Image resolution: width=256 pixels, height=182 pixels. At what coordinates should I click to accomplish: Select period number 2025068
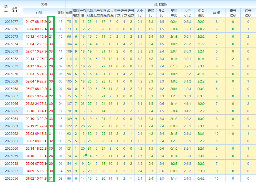click(11, 89)
